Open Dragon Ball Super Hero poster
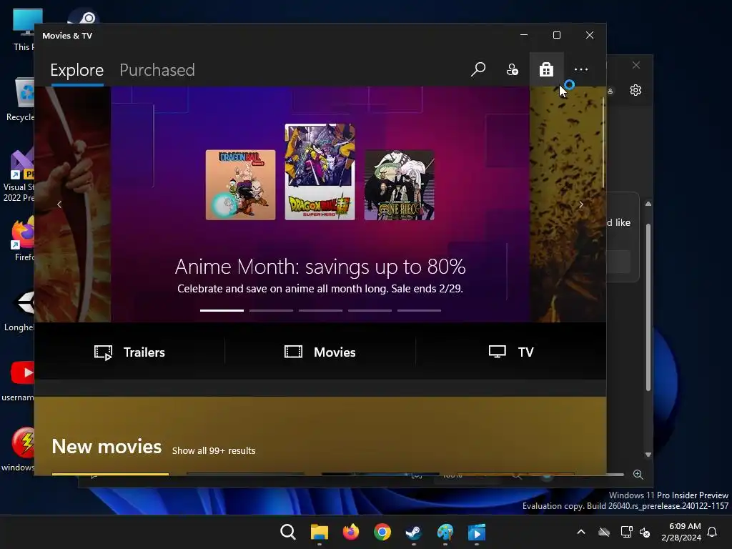Image resolution: width=732 pixels, height=549 pixels. pos(320,172)
